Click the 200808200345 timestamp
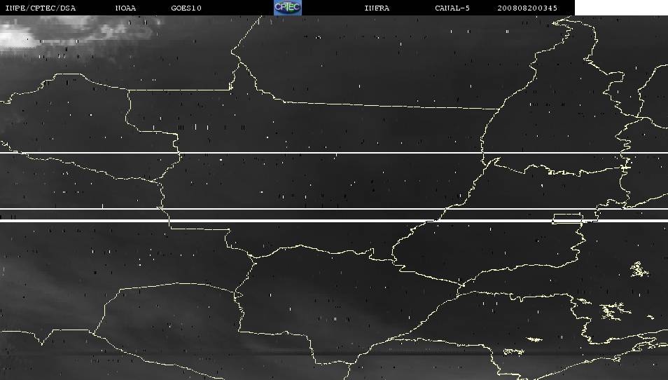This screenshot has width=668, height=380. click(x=527, y=8)
